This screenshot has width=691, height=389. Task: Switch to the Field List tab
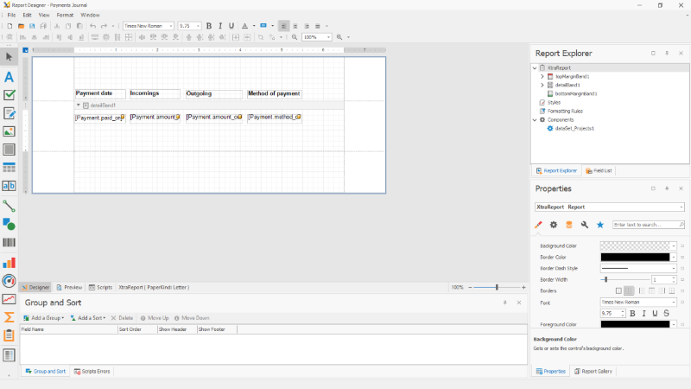click(599, 170)
